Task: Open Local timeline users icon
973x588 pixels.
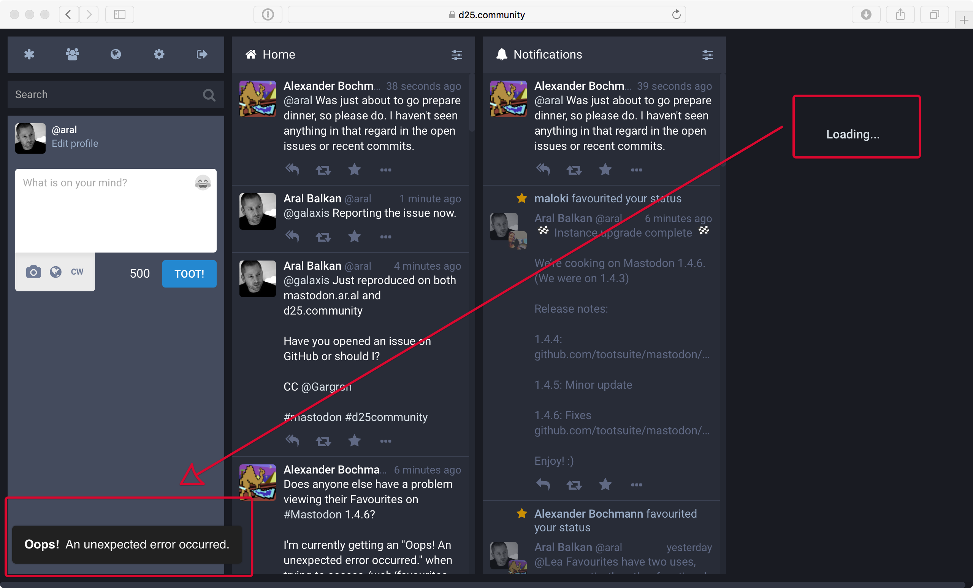Action: (72, 54)
